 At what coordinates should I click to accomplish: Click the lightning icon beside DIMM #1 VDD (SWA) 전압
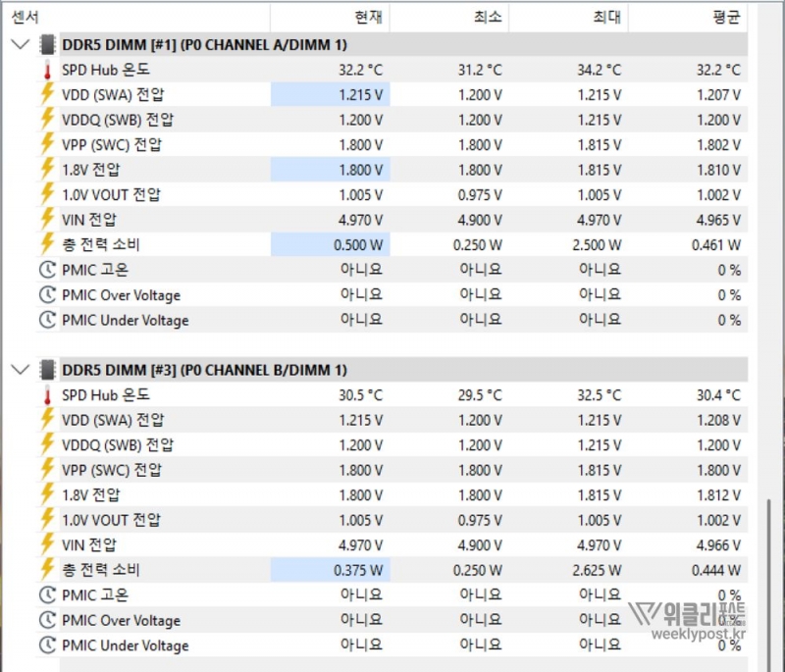click(47, 94)
